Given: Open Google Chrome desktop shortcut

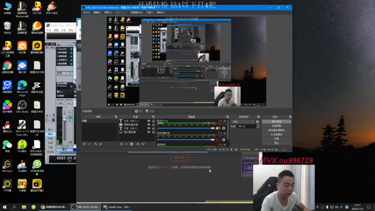Looking at the screenshot, I should (x=7, y=67).
